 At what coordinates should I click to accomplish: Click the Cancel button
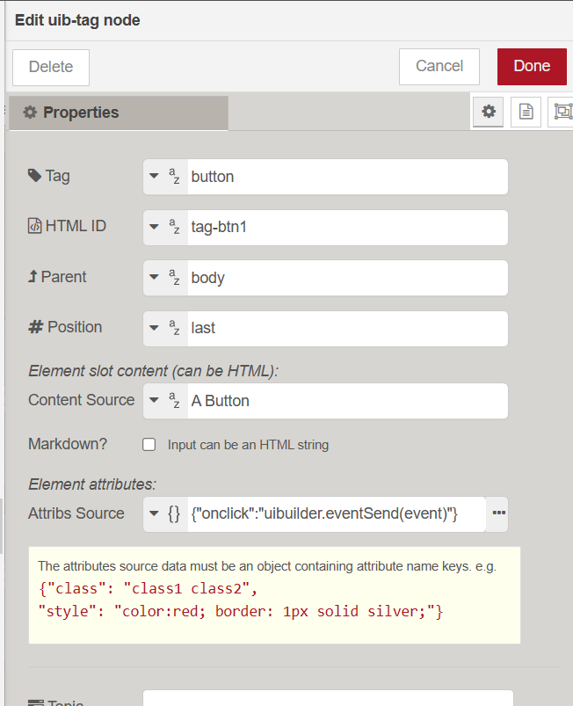point(439,66)
